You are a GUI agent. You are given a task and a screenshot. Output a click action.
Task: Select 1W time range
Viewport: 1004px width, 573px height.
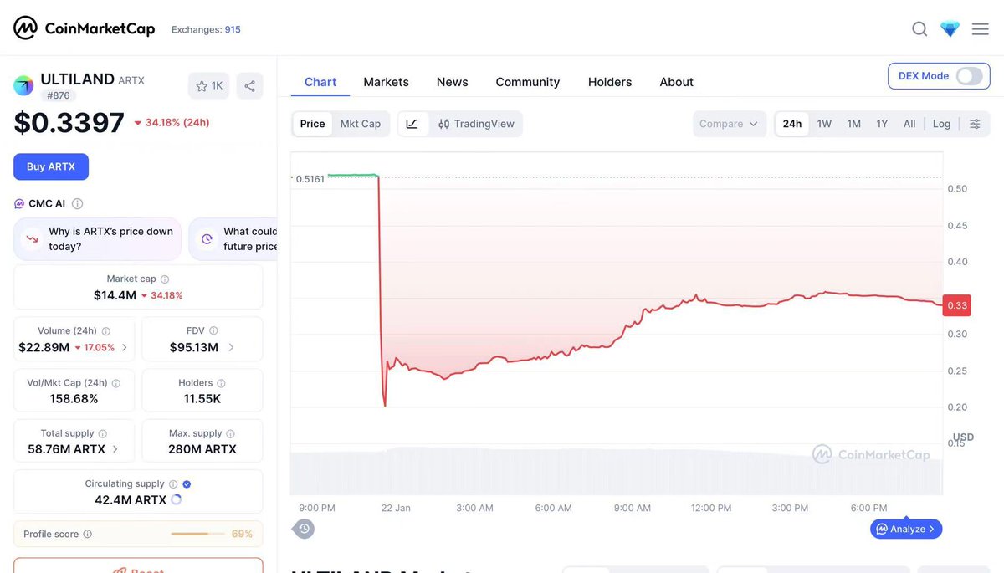click(824, 124)
